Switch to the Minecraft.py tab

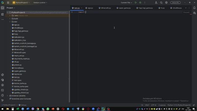[x=105, y=8]
